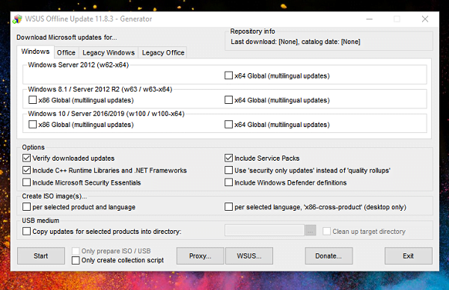This screenshot has height=290, width=449.
Task: Click the 'Create ISO image(s)...' group label
Action: pyautogui.click(x=54, y=196)
